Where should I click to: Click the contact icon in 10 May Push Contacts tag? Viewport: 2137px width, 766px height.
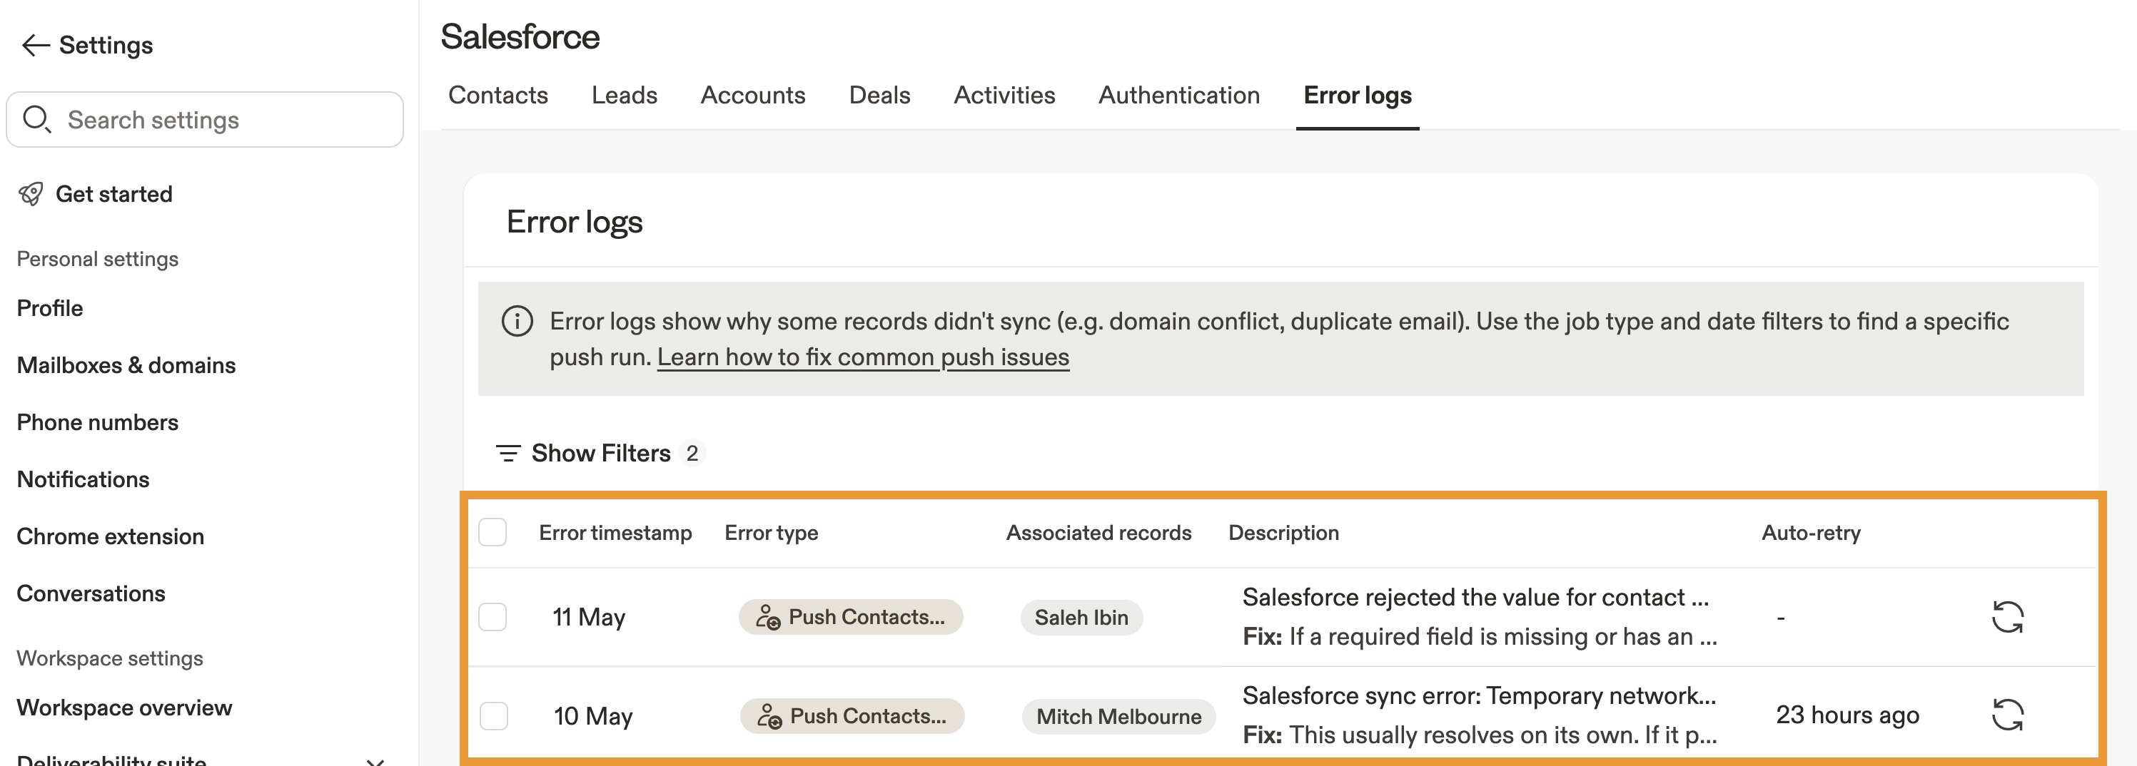click(x=769, y=715)
